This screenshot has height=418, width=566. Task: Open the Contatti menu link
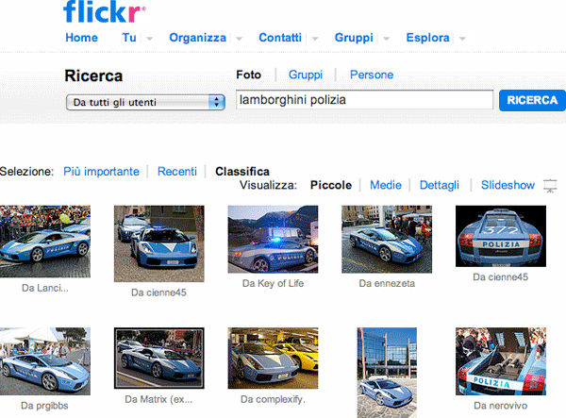pyautogui.click(x=280, y=38)
